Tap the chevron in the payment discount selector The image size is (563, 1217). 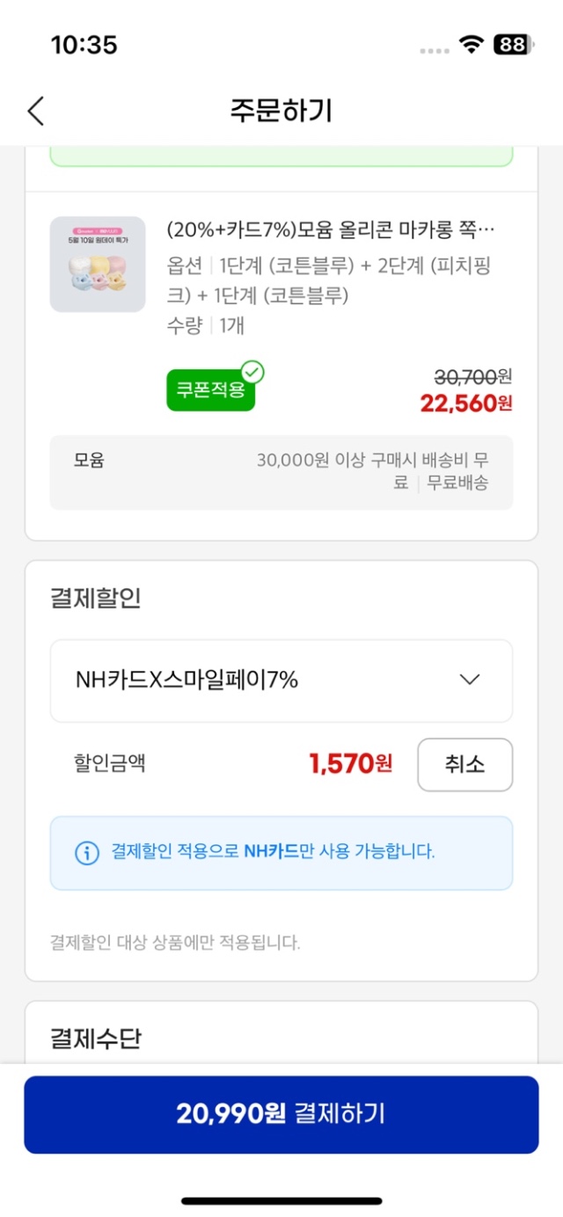click(470, 680)
